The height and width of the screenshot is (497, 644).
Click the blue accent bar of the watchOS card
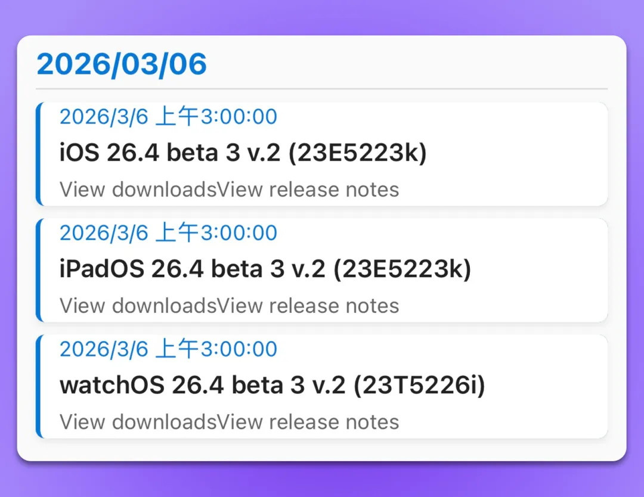(39, 386)
